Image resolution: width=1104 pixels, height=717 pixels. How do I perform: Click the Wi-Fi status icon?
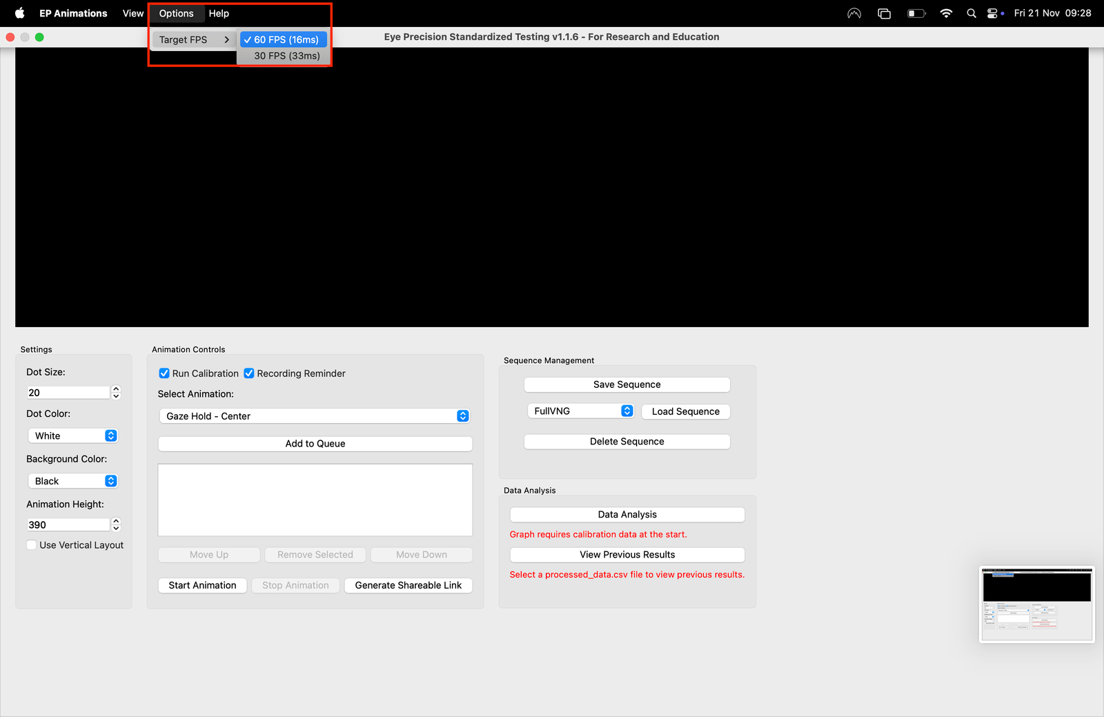[946, 13]
